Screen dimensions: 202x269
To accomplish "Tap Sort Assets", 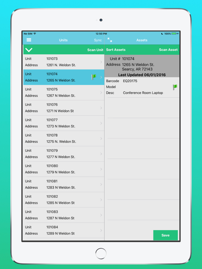I will coord(116,50).
